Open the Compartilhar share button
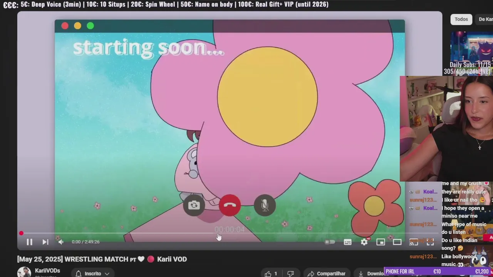 (327, 274)
